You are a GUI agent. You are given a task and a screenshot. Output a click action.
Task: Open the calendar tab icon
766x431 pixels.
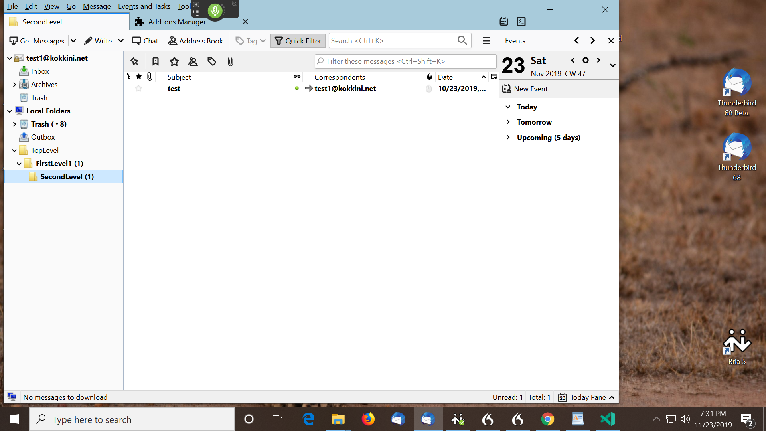[503, 21]
